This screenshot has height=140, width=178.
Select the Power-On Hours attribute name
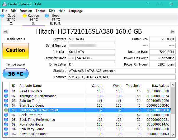31,124
